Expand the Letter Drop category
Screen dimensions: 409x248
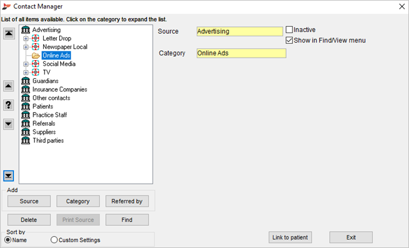[26, 39]
